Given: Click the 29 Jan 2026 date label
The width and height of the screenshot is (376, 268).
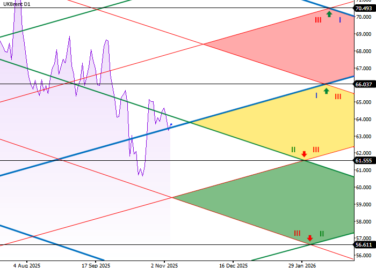Looking at the screenshot, I should click(302, 265).
